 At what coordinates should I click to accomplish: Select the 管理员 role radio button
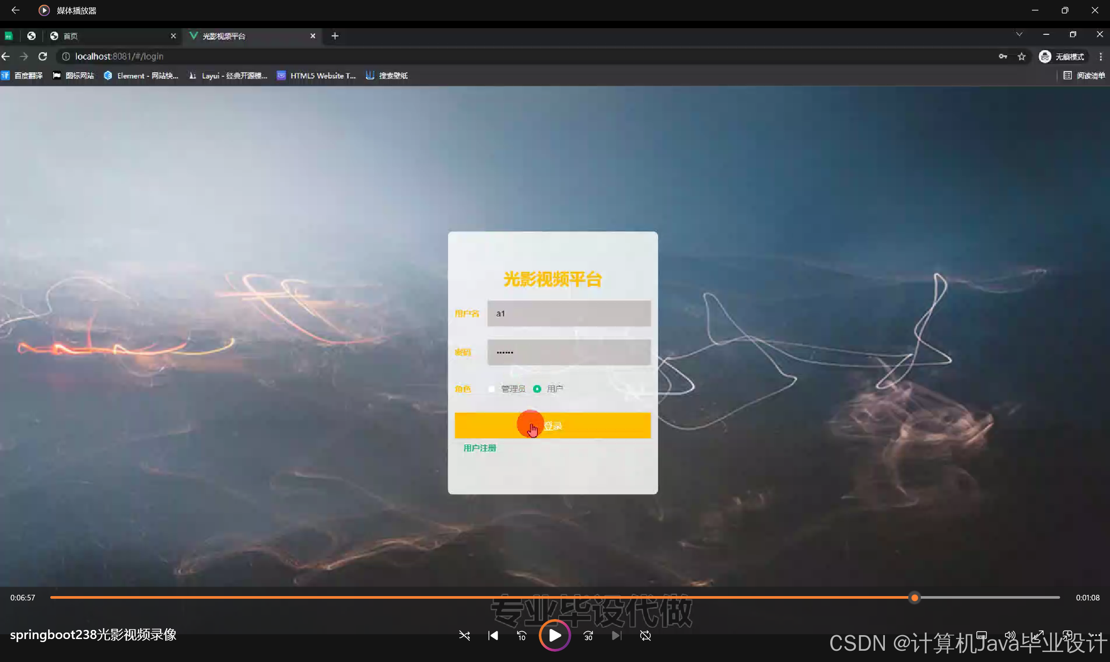tap(491, 389)
